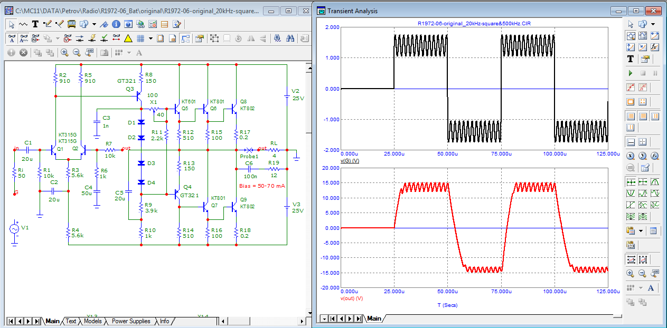Image resolution: width=667 pixels, height=328 pixels.
Task: Click the v(G) (V) plot label
Action: pyautogui.click(x=350, y=160)
